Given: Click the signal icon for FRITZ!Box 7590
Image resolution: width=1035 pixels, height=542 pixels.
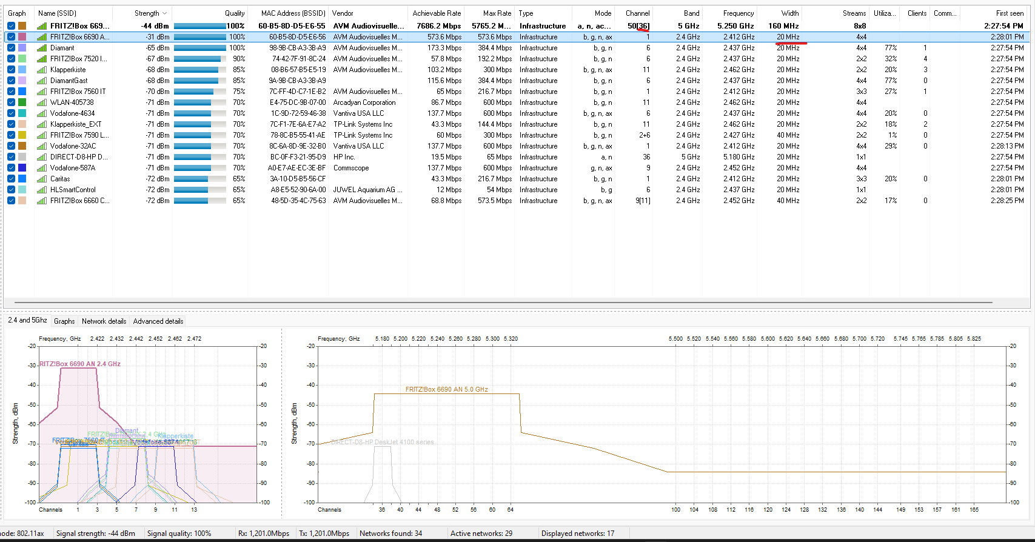Looking at the screenshot, I should 42,135.
